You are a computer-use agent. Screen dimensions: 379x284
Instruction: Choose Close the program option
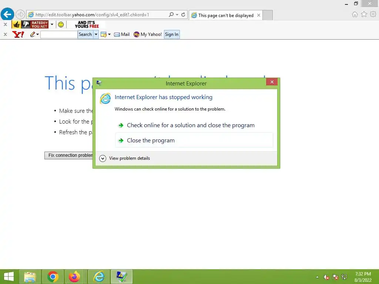194,140
